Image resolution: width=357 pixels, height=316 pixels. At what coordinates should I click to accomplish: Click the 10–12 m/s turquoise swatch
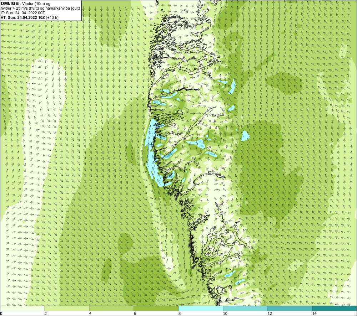pos(246,308)
